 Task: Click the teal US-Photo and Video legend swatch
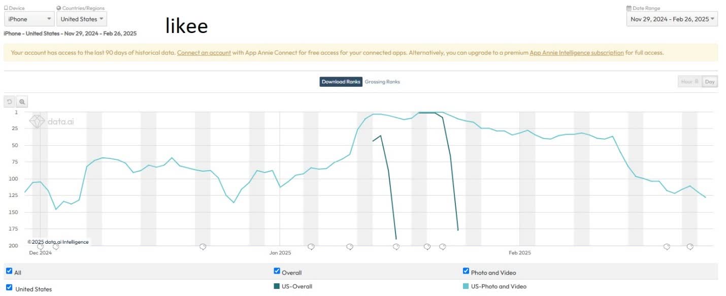[466, 286]
